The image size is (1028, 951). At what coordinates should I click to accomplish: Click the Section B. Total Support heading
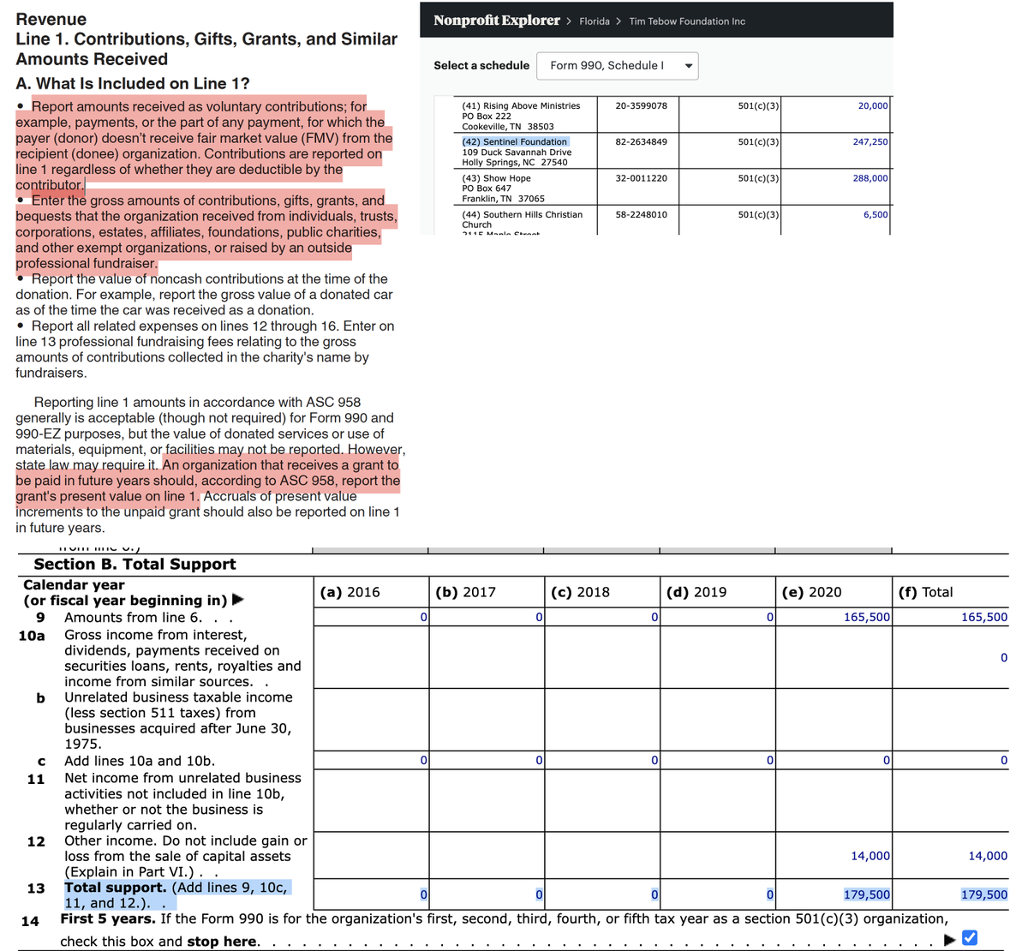134,564
